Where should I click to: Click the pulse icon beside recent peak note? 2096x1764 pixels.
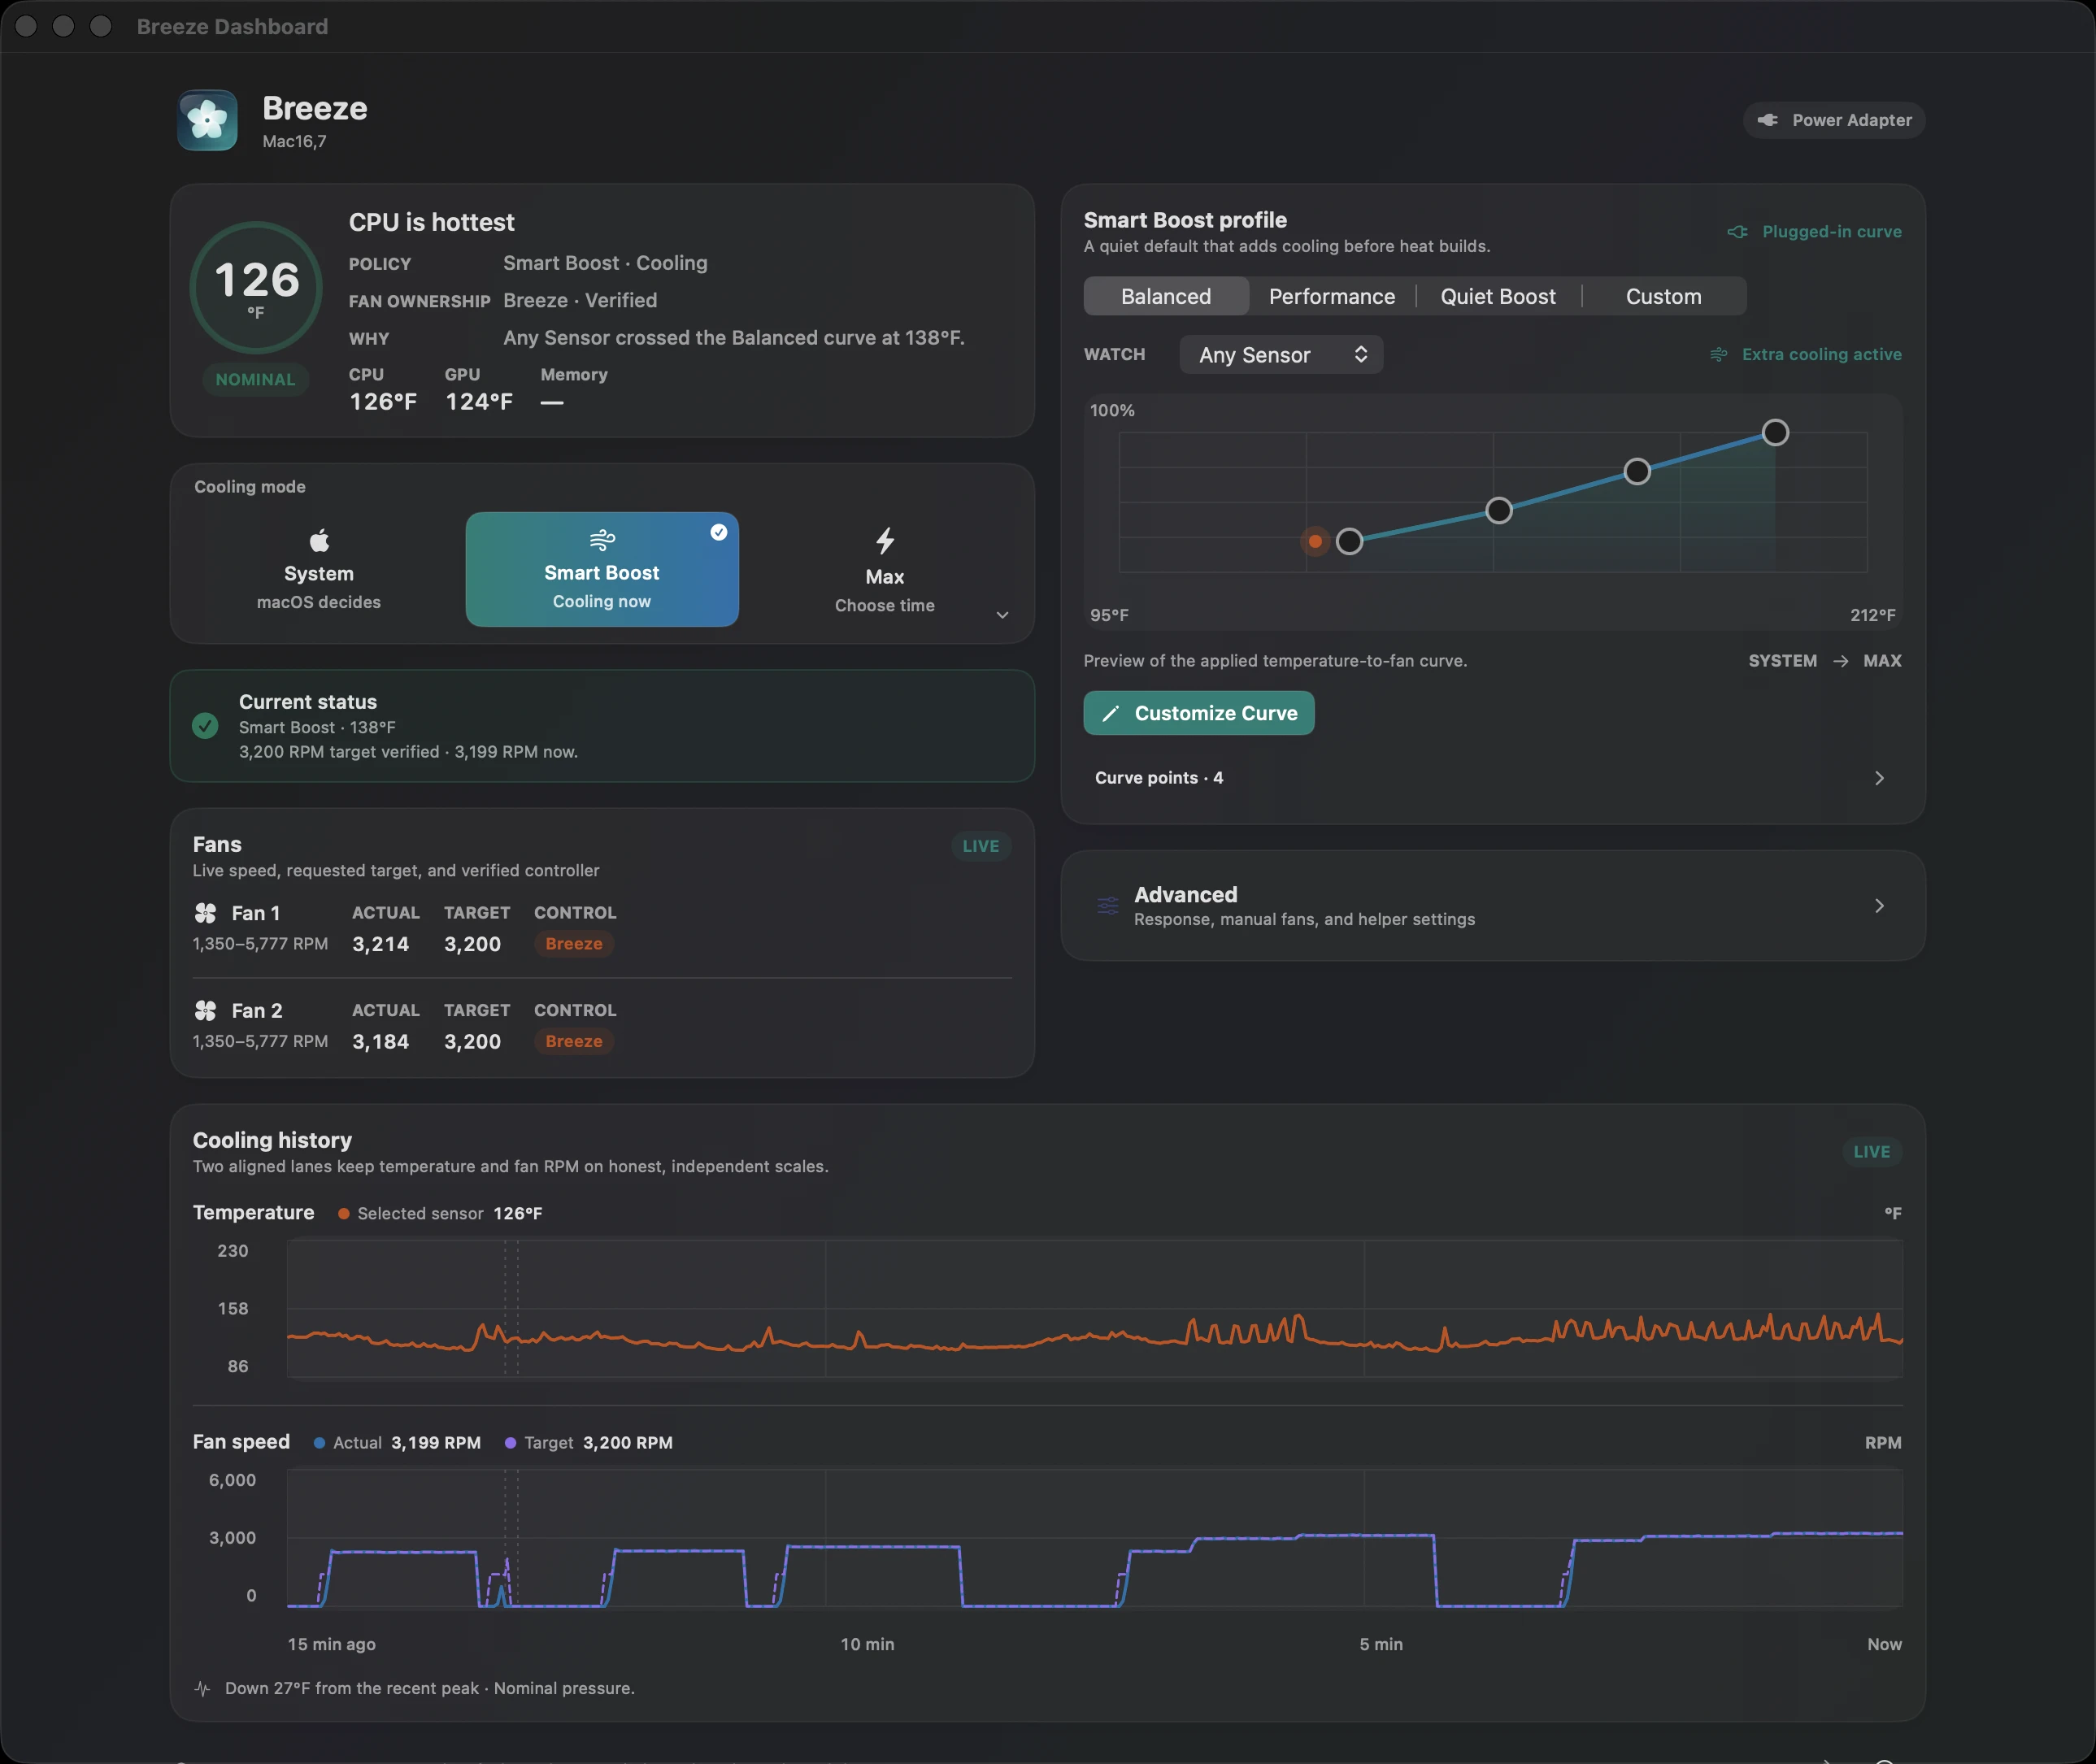point(202,1689)
